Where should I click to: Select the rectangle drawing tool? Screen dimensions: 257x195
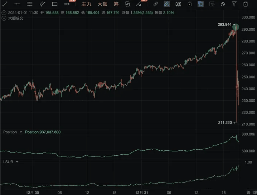tap(54, 4)
